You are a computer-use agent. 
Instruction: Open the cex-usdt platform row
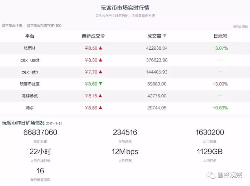[125, 60]
